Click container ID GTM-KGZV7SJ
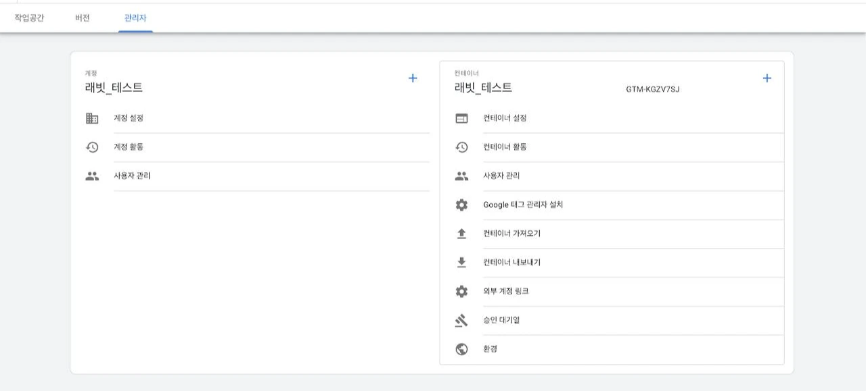The image size is (866, 391). point(653,89)
